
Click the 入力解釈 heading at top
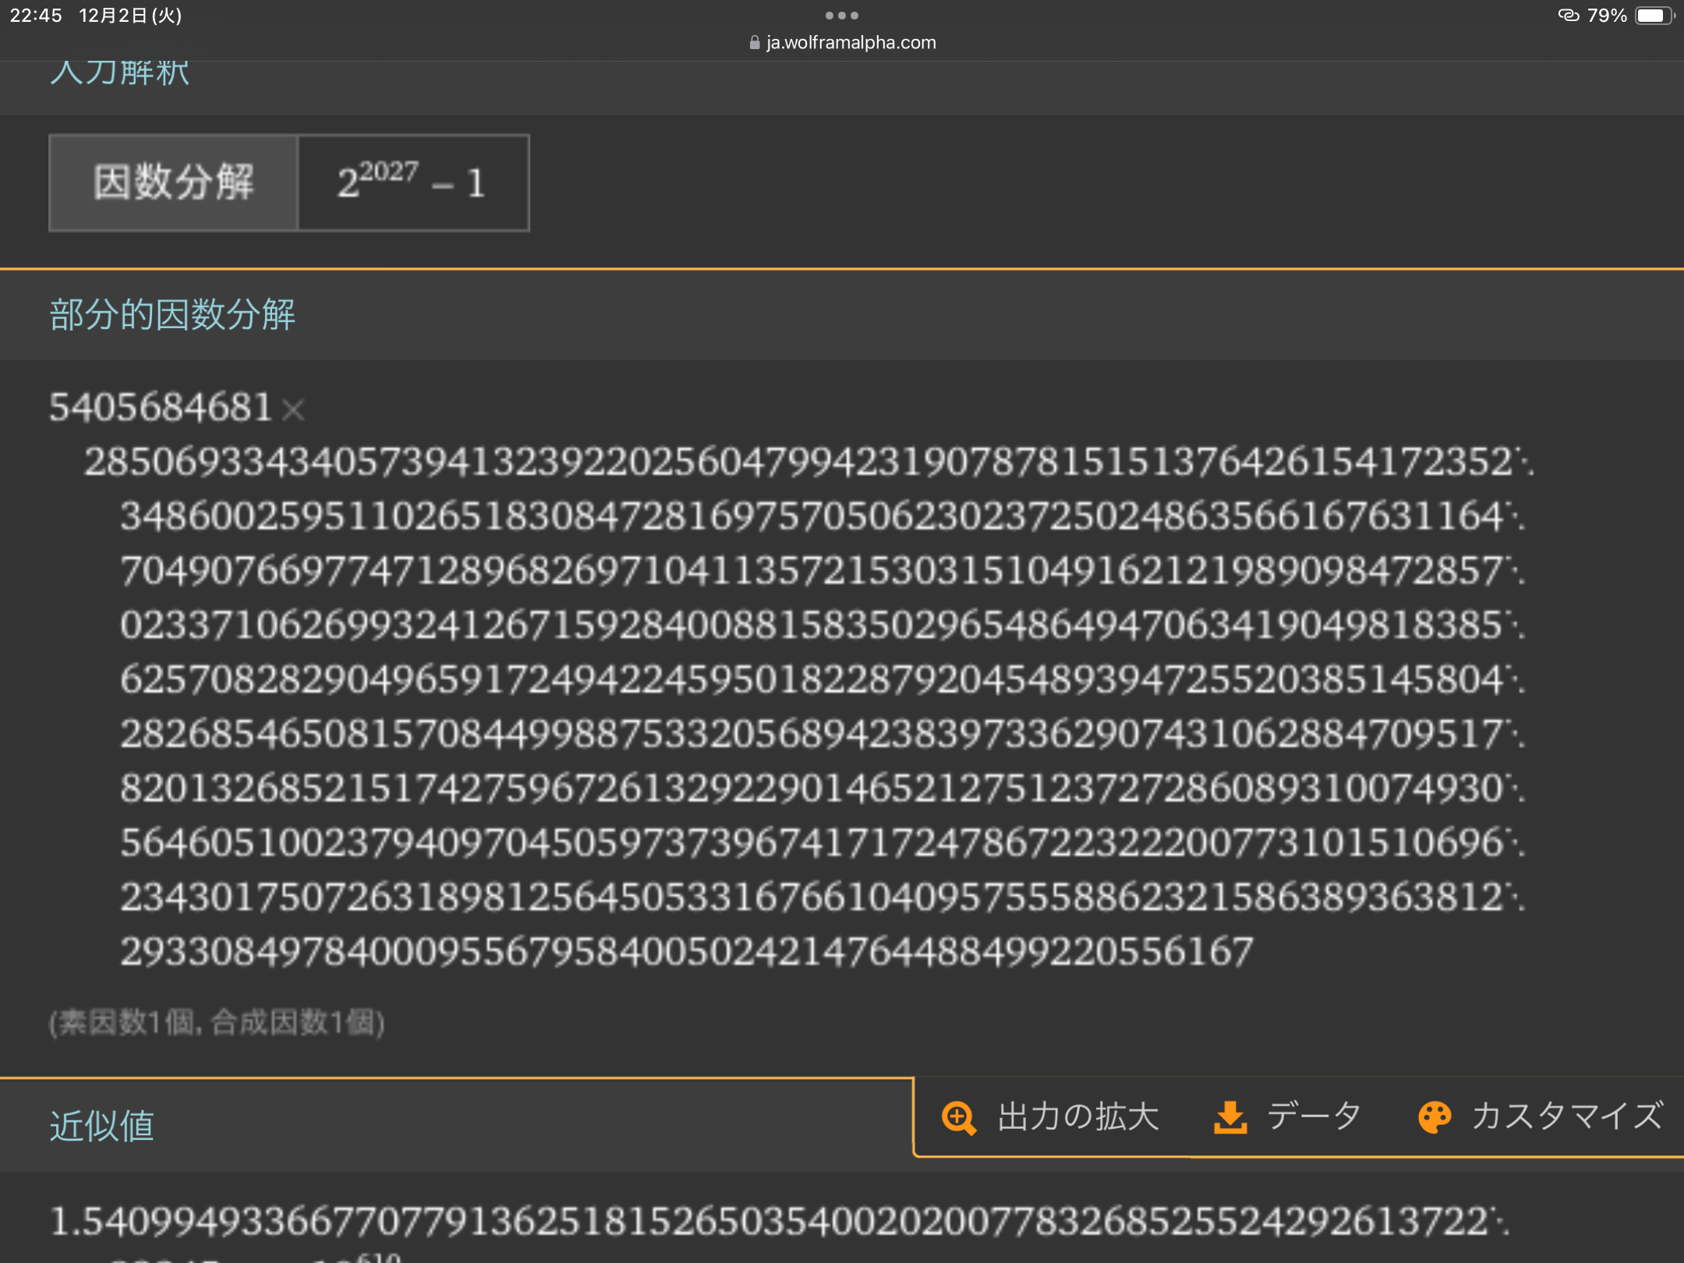pyautogui.click(x=119, y=73)
